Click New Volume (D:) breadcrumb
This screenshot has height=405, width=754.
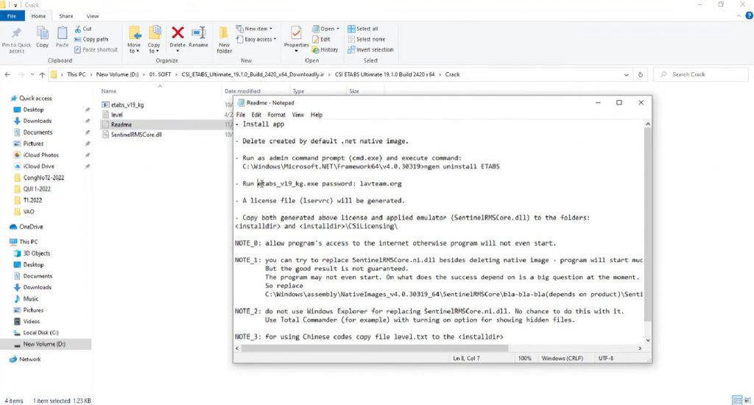[117, 74]
